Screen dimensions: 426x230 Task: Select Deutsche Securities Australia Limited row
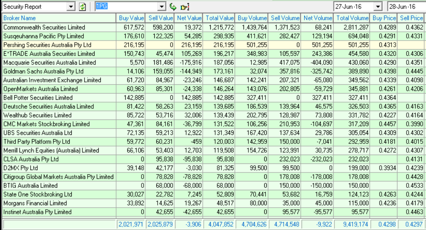213,106
